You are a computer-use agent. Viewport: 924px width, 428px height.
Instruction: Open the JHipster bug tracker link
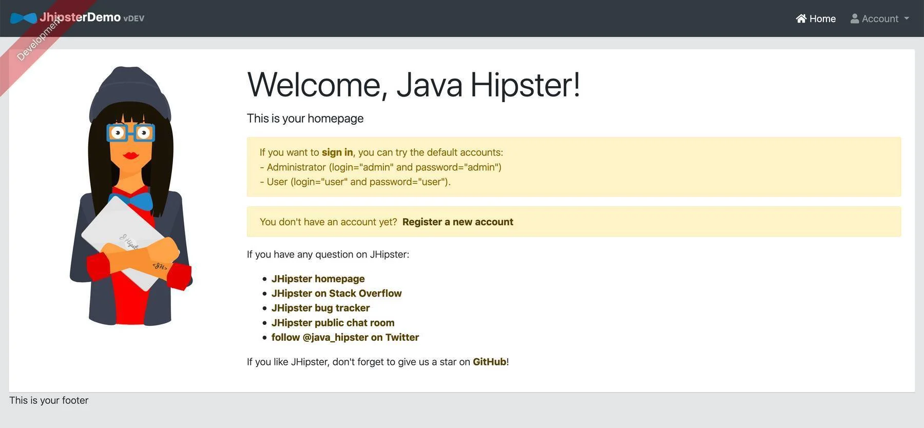pos(320,308)
